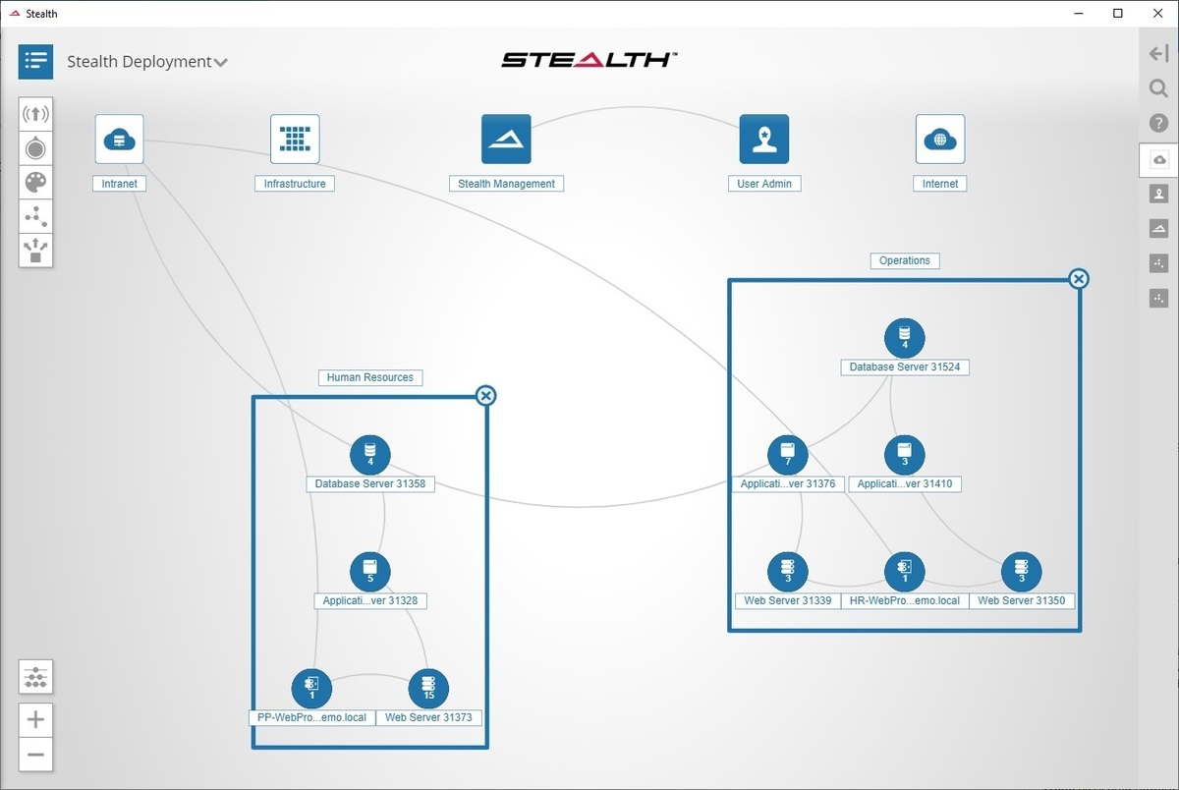Click the Internet globe node icon
The image size is (1179, 790).
tap(940, 139)
